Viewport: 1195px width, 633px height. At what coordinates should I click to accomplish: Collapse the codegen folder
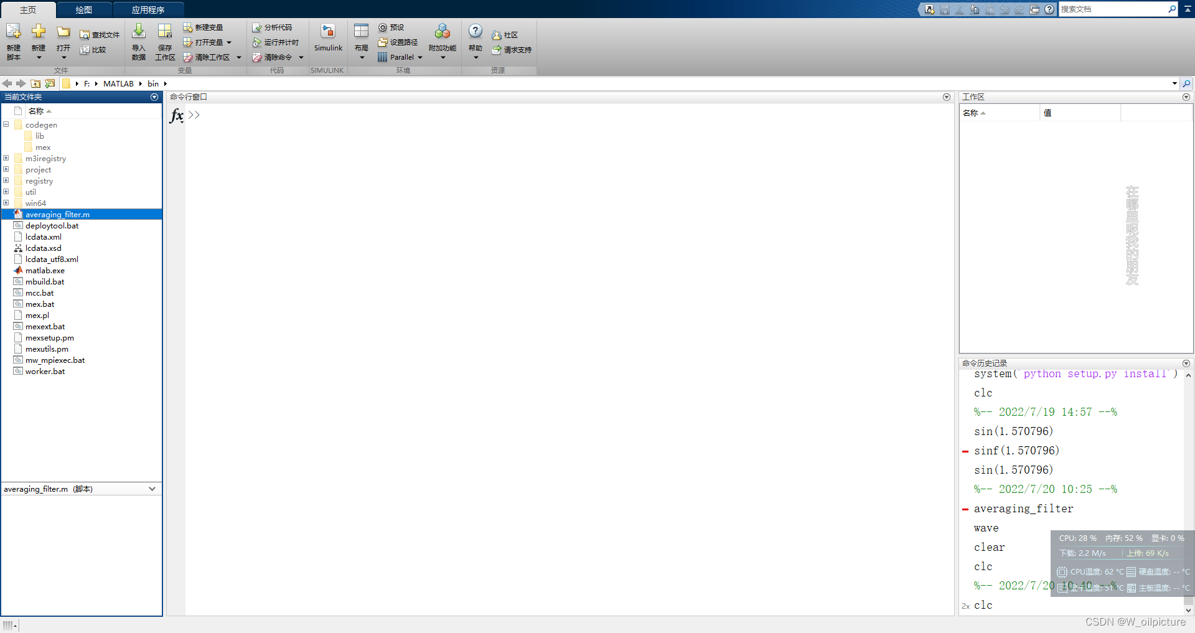(x=6, y=124)
